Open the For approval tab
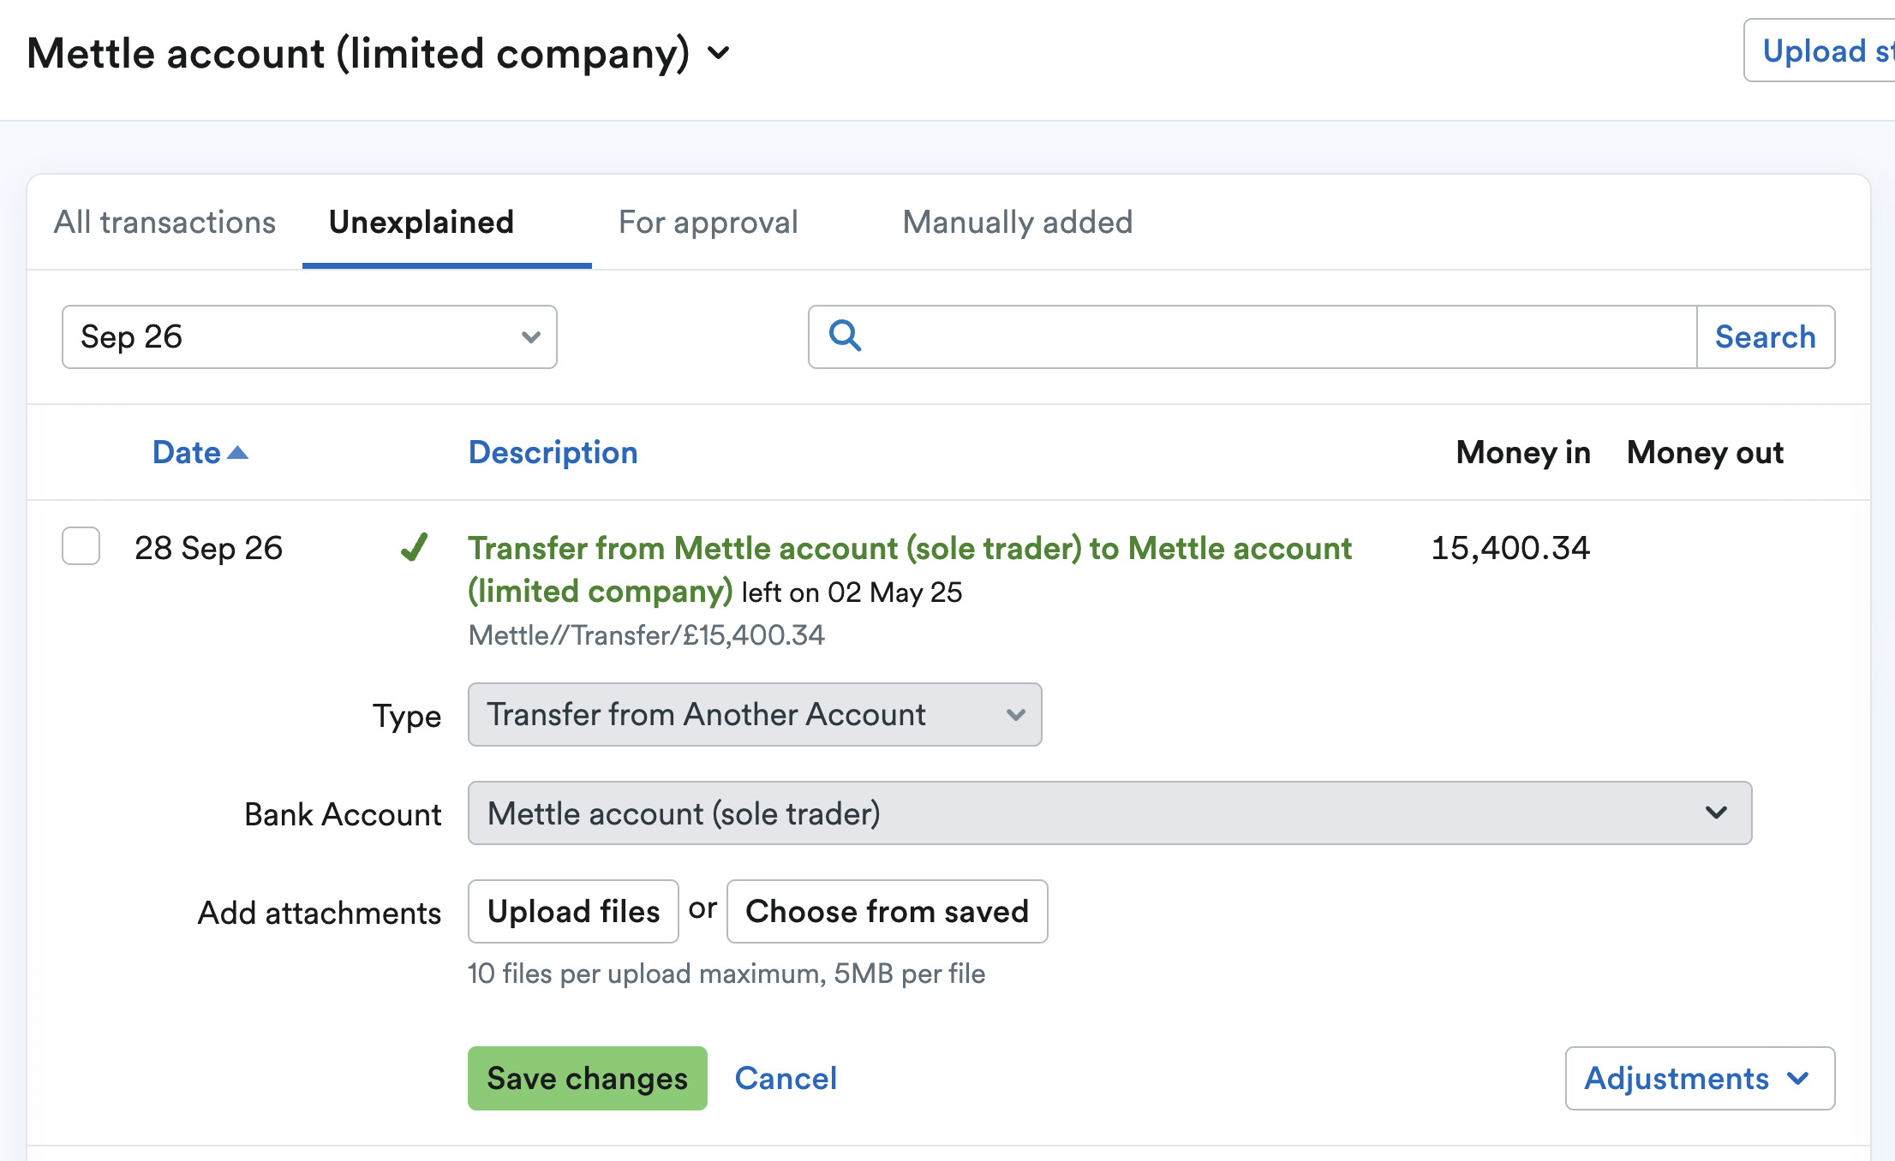 [708, 223]
